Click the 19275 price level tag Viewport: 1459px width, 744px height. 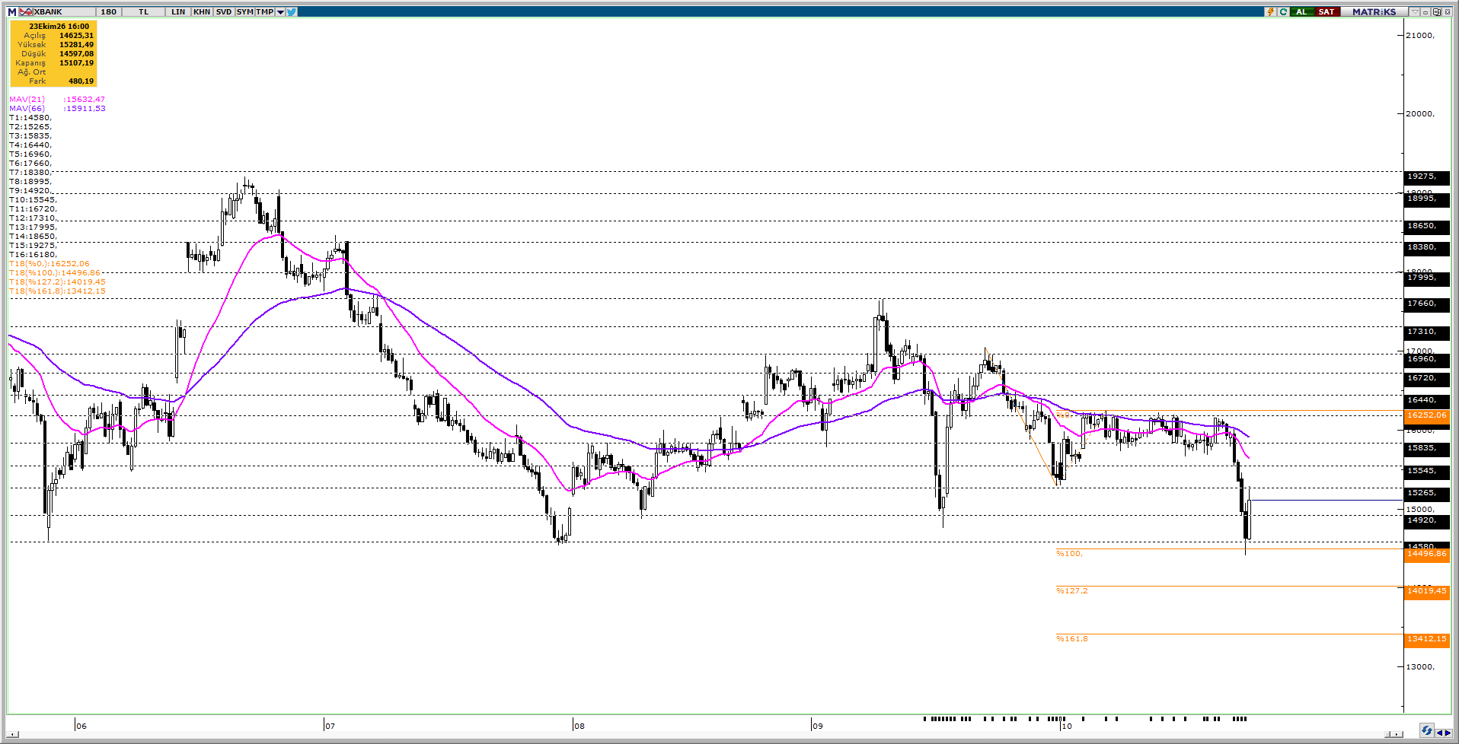pyautogui.click(x=1427, y=177)
